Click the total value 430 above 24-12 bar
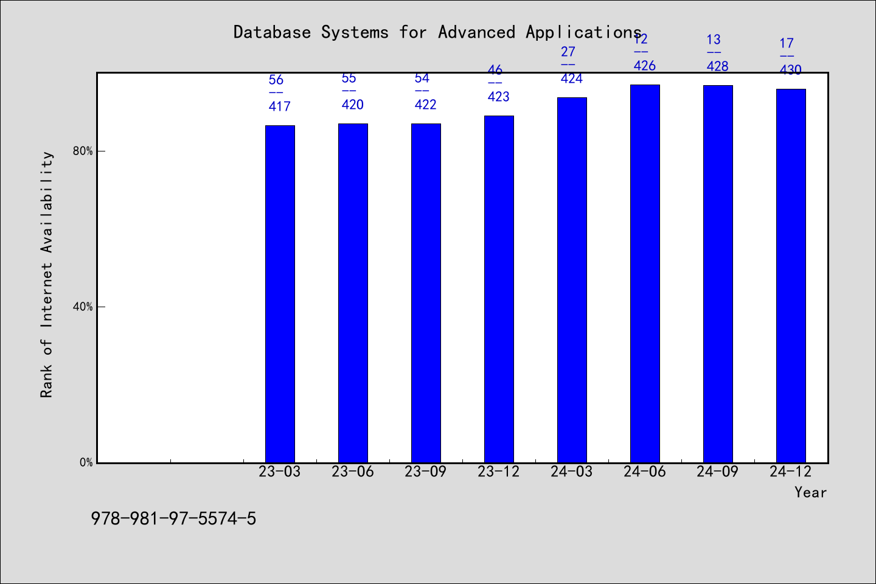Screen dimensions: 876x584 [x=791, y=70]
